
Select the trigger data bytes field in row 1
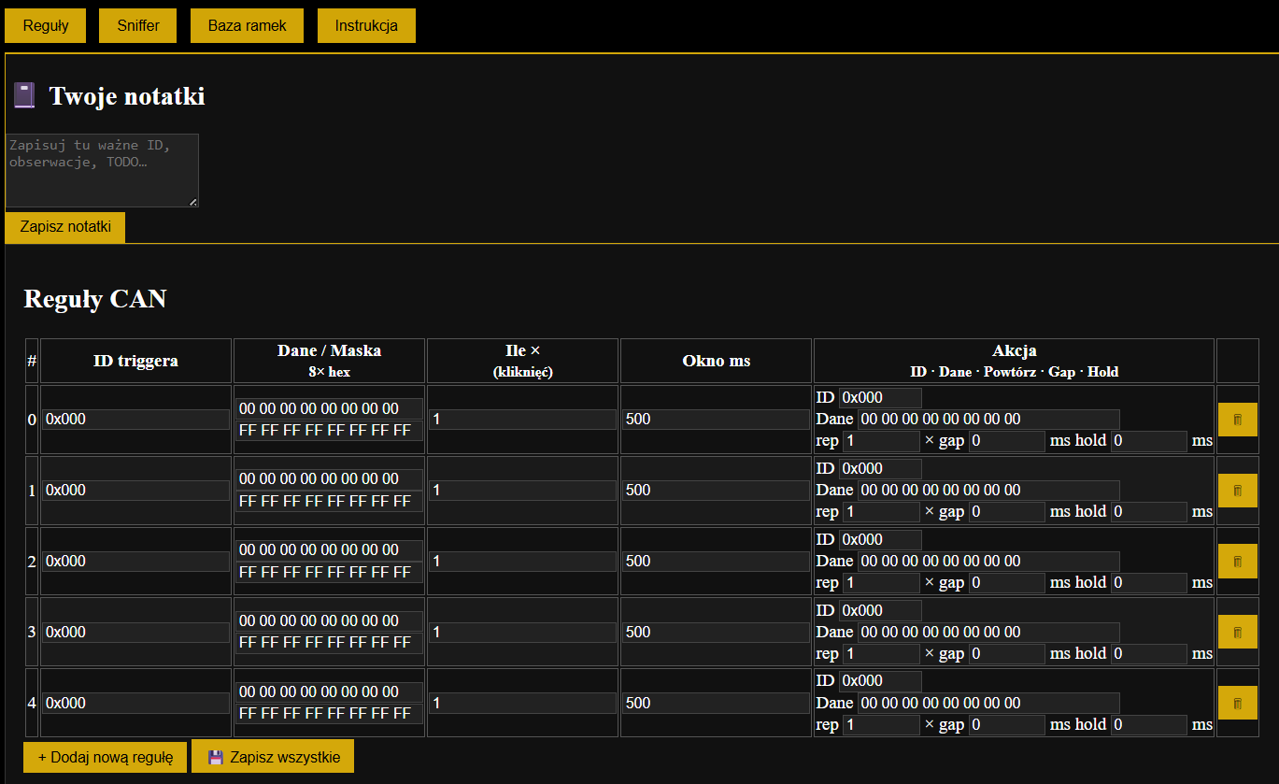click(x=329, y=479)
